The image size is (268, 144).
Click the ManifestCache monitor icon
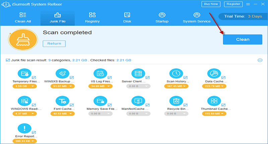138,101
